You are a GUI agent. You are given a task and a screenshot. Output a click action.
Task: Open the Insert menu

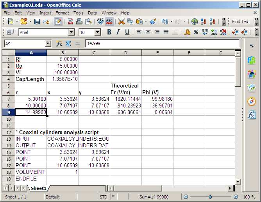tap(45, 13)
